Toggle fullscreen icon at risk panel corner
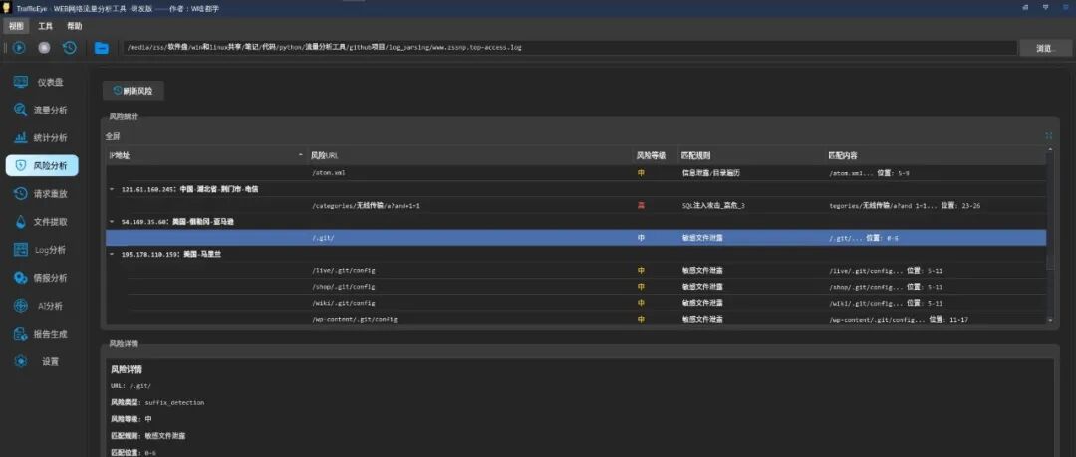 (1048, 135)
